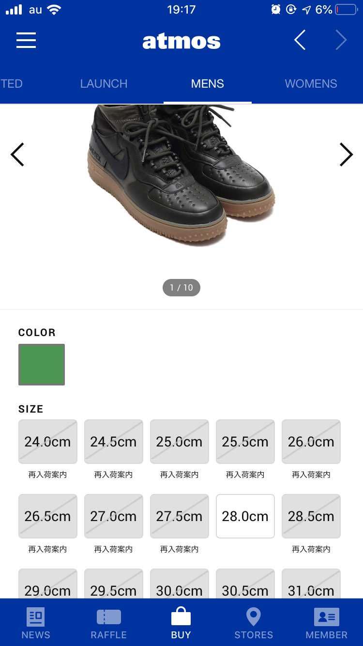Viewport: 363px width, 646px height.
Task: Open the RAFFLE ticket icon
Action: (108, 617)
